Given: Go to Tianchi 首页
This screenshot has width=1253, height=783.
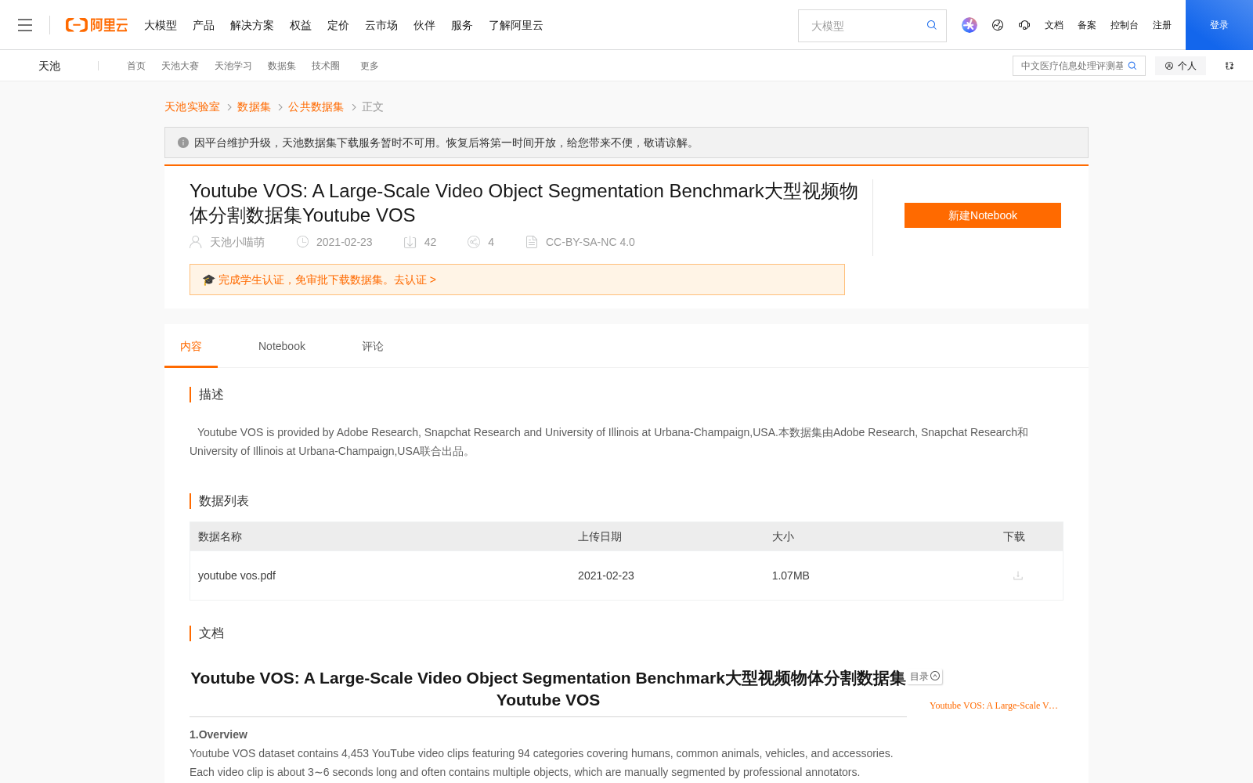Looking at the screenshot, I should [x=136, y=66].
